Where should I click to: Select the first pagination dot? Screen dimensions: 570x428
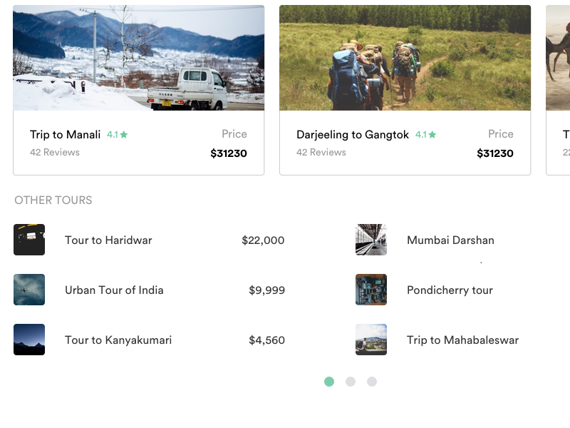click(x=329, y=382)
